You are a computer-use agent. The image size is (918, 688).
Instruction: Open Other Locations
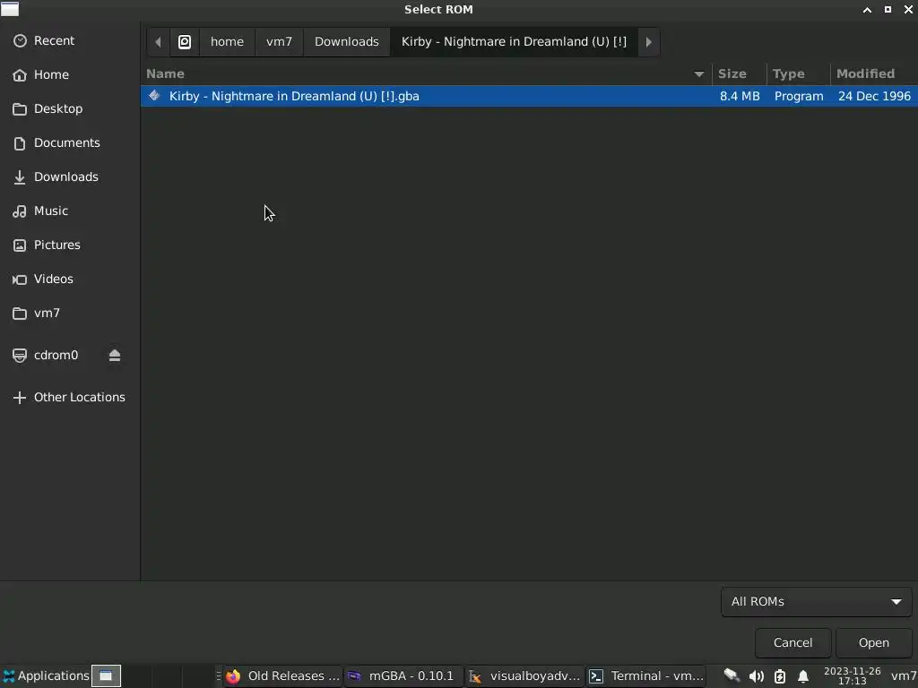(70, 397)
